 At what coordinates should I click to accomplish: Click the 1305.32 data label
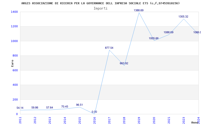coord(183,16)
